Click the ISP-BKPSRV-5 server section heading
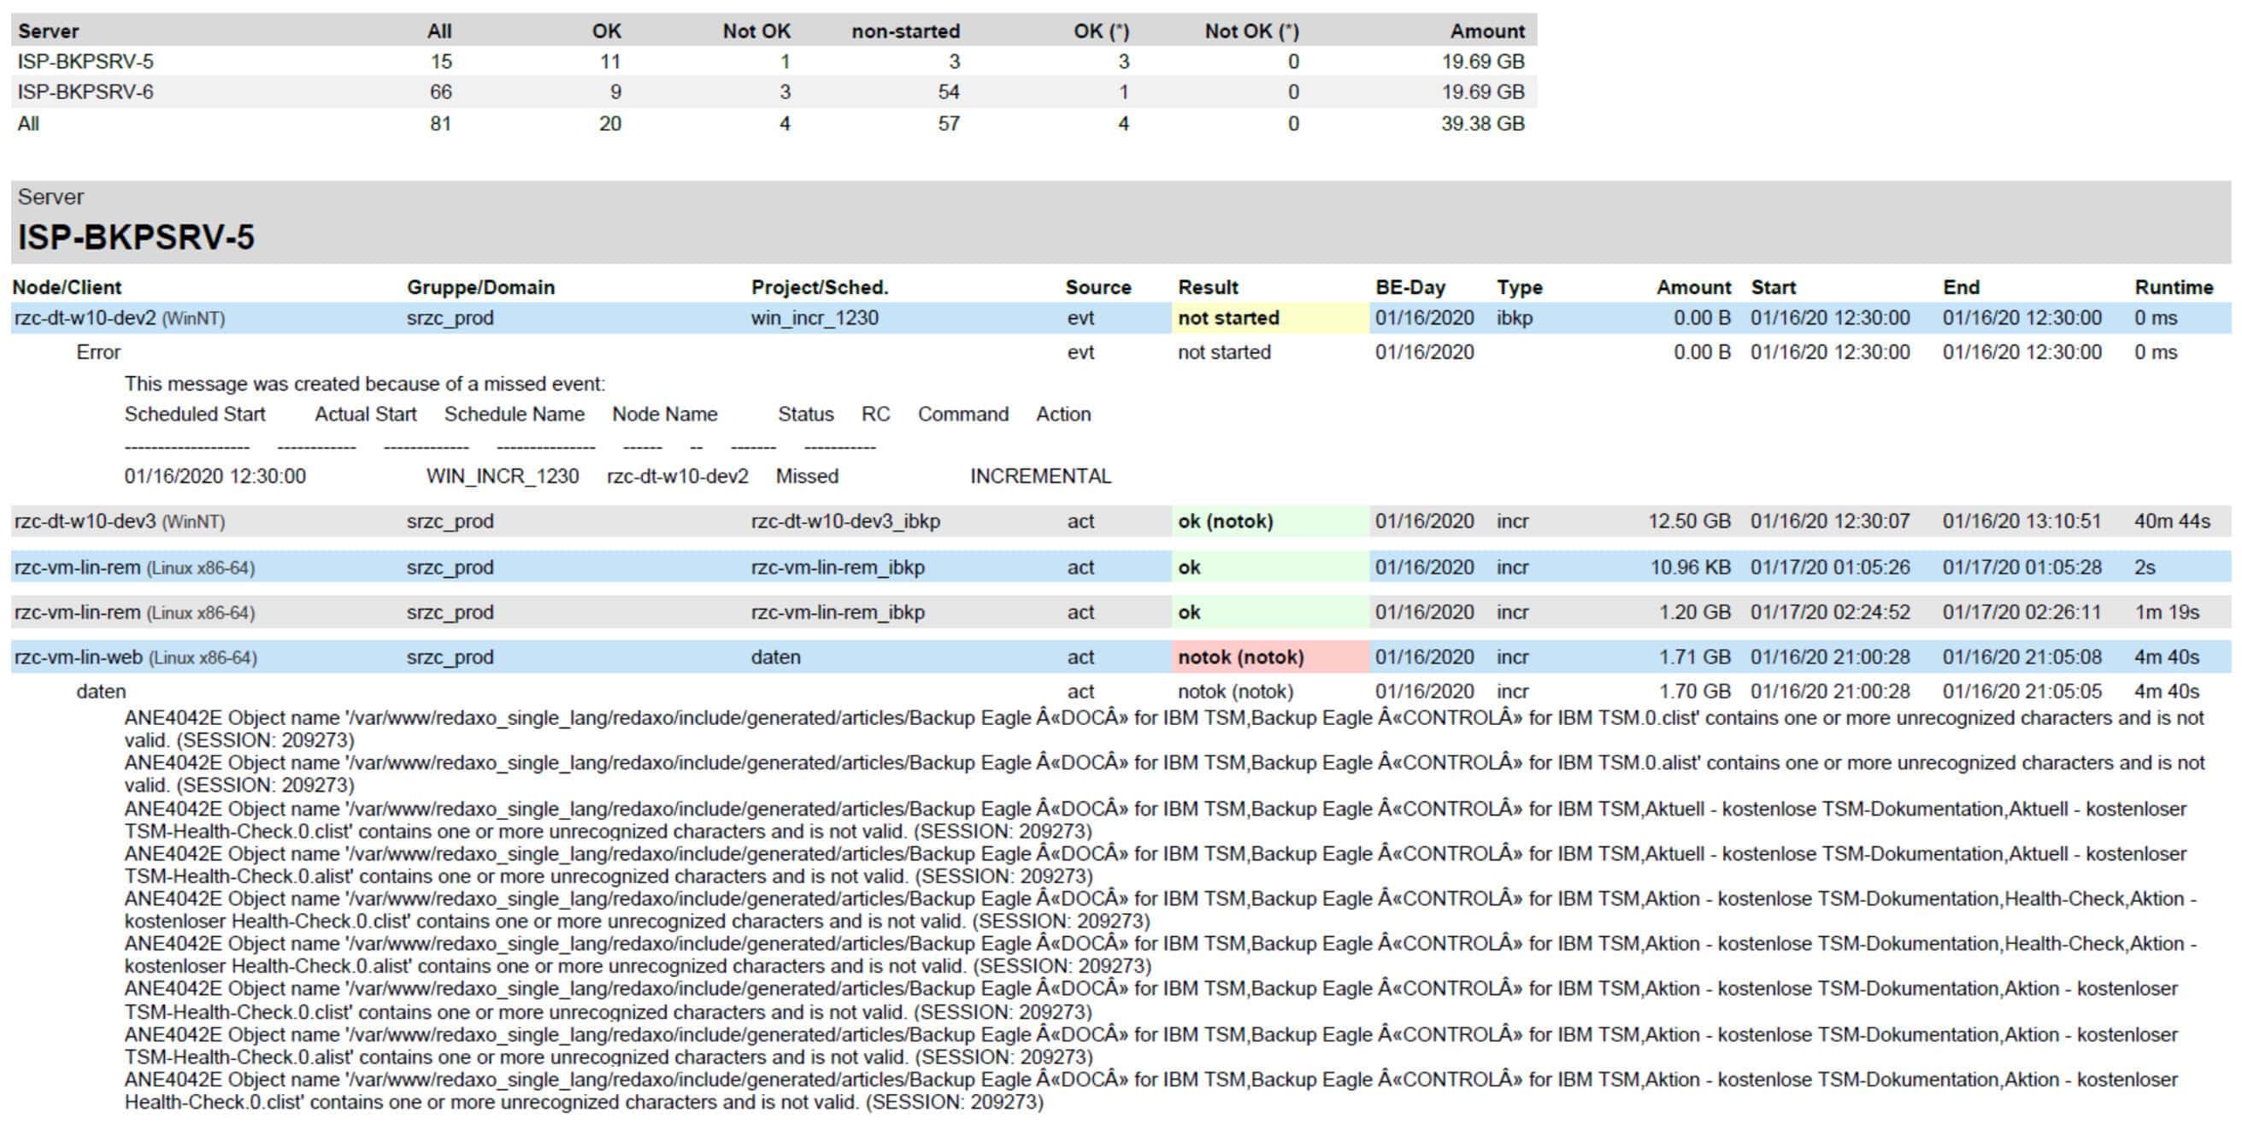The height and width of the screenshot is (1137, 2242). click(136, 237)
